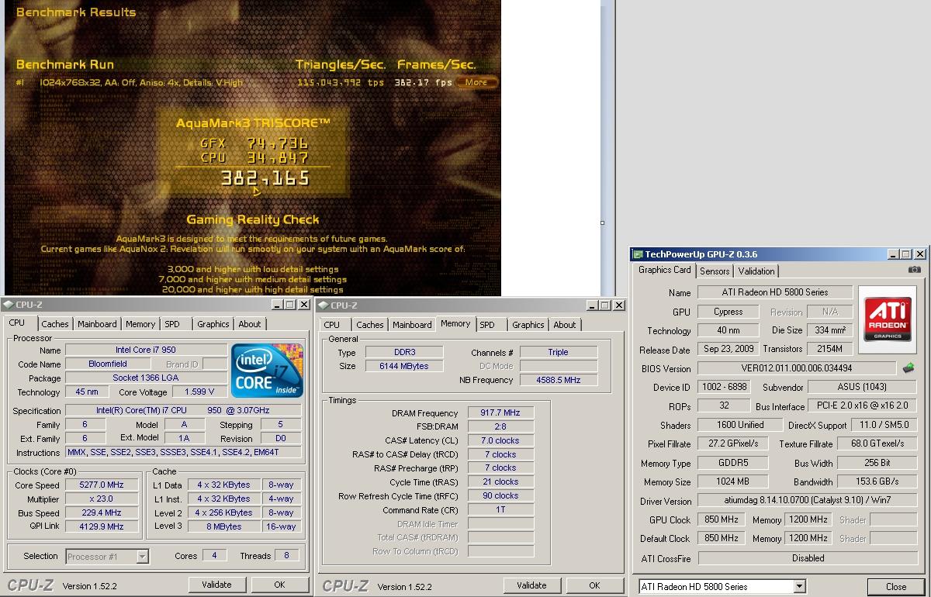Click OK in left CPU-Z window
The width and height of the screenshot is (931, 597).
pyautogui.click(x=279, y=585)
